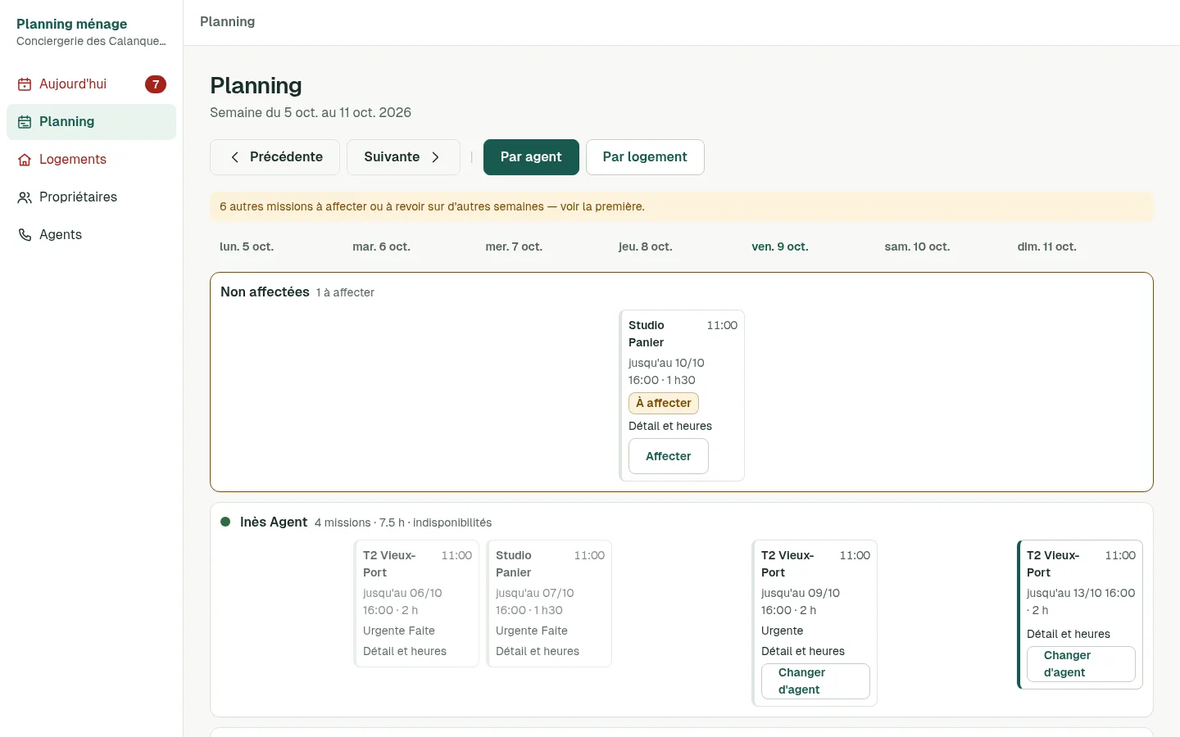Screen dimensions: 1180x737
Task: Click the calendar icon beside Aujourd'hui
Action: pos(25,84)
